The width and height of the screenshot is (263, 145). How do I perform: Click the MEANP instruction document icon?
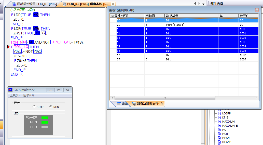tap(219, 142)
